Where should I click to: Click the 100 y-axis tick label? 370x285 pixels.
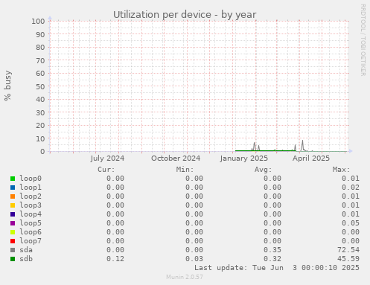click(38, 21)
